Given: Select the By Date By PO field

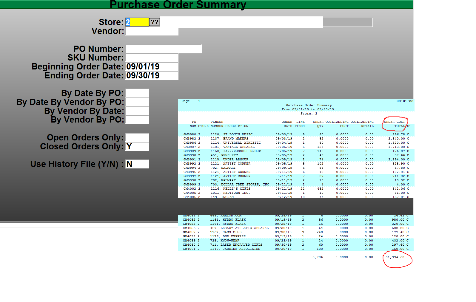Looking at the screenshot, I should coord(137,93).
